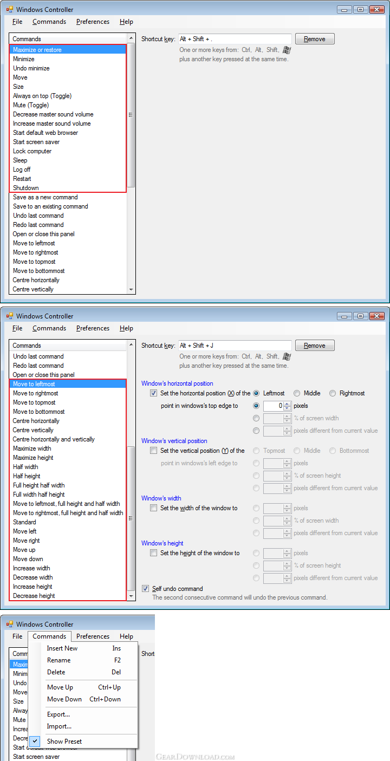Viewport: 390px width, 761px height.
Task: Select the horizontal Middle radio button
Action: point(297,393)
